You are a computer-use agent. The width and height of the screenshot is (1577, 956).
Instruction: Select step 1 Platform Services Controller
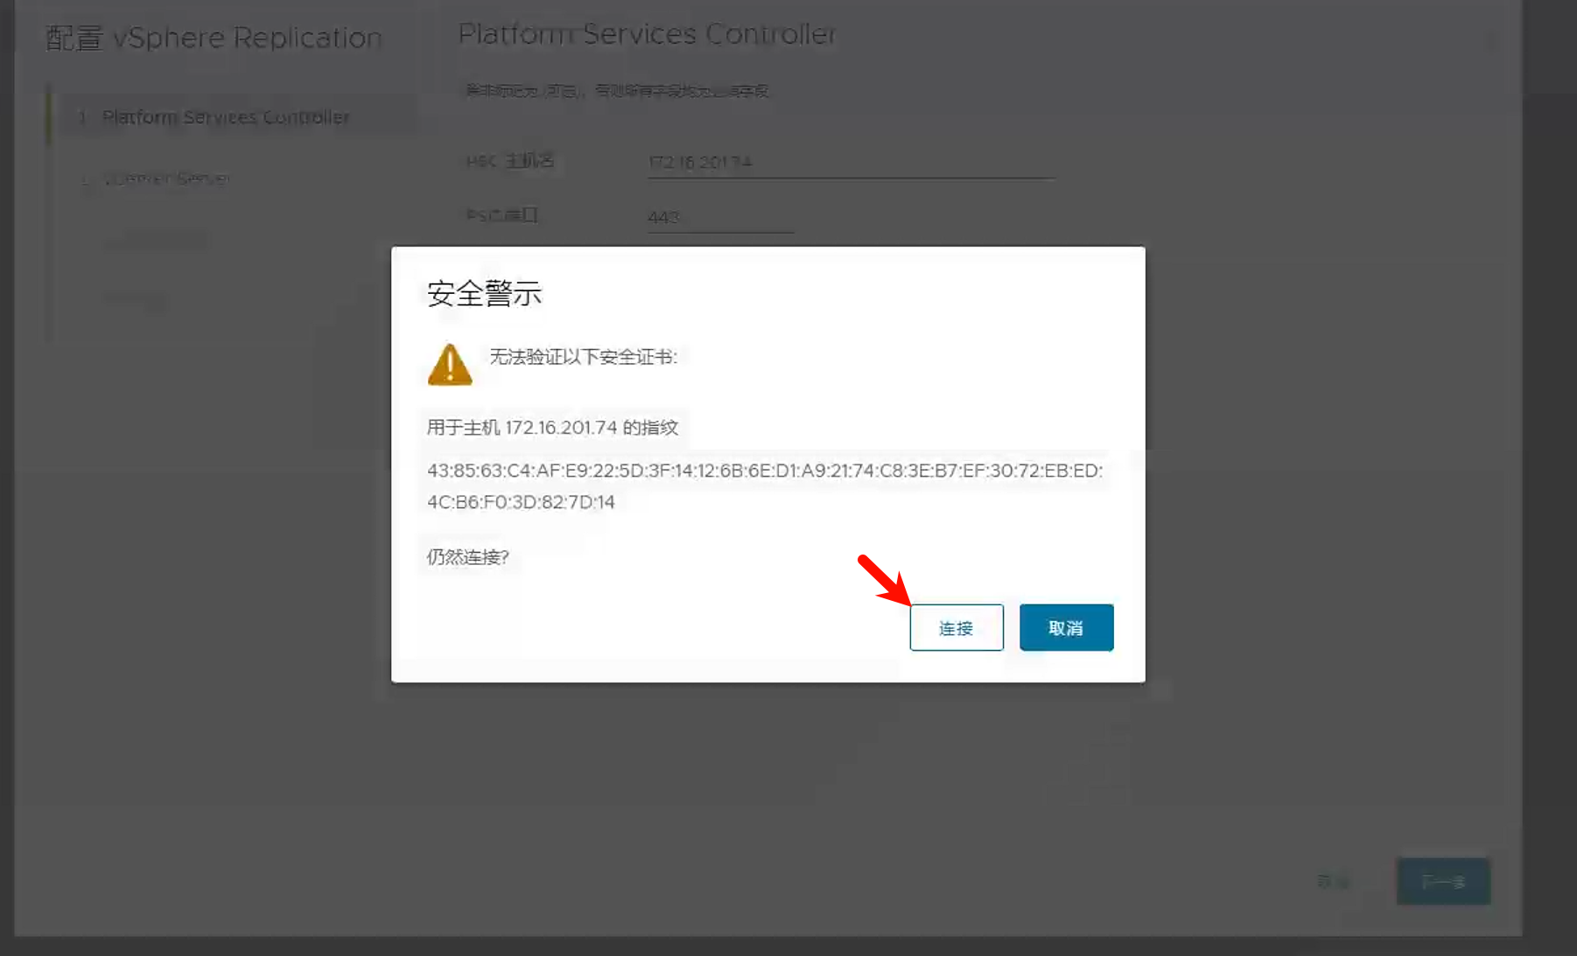(225, 117)
